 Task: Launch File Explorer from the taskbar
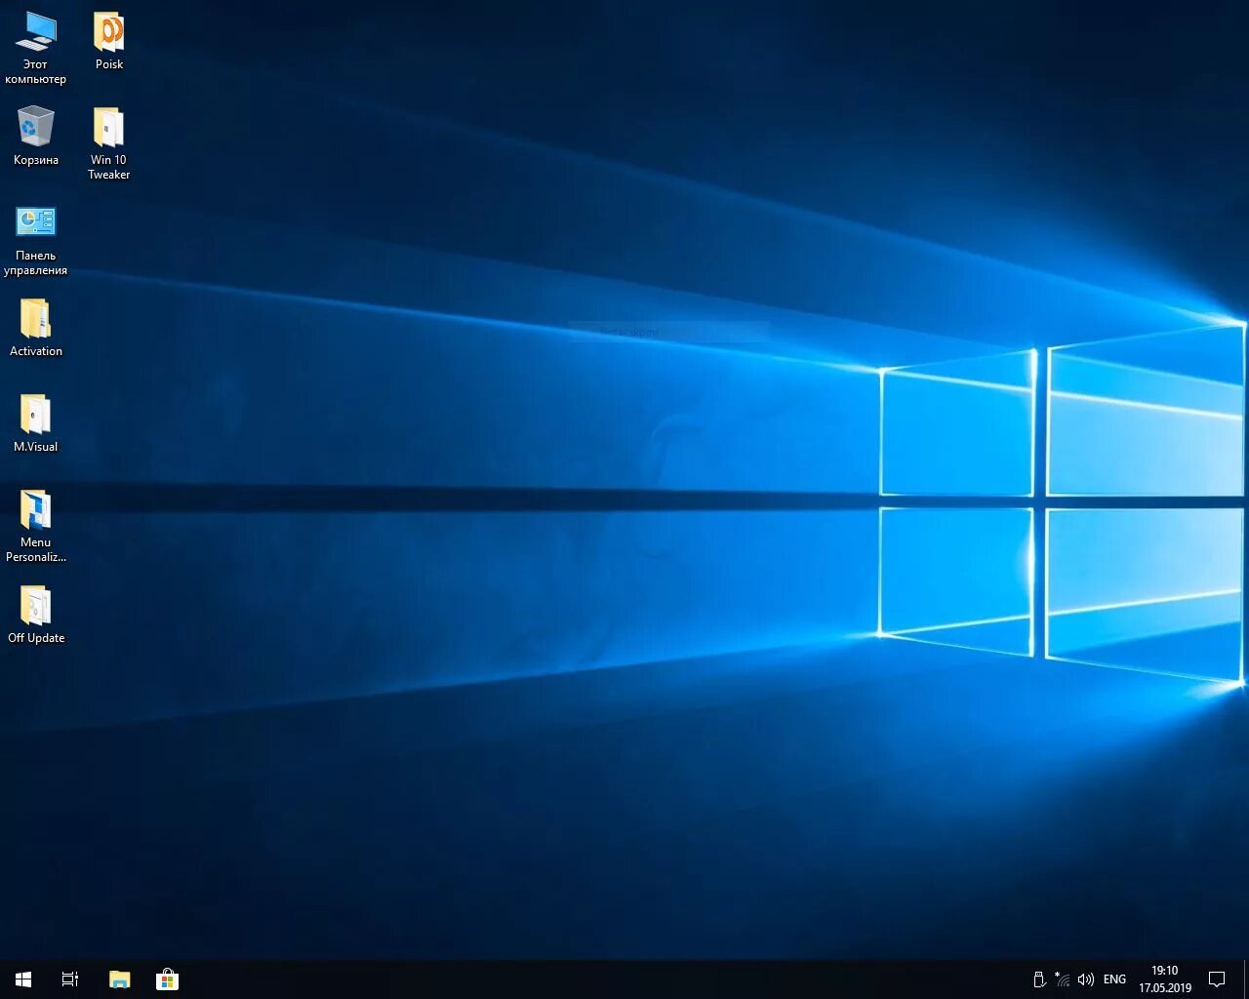click(119, 979)
